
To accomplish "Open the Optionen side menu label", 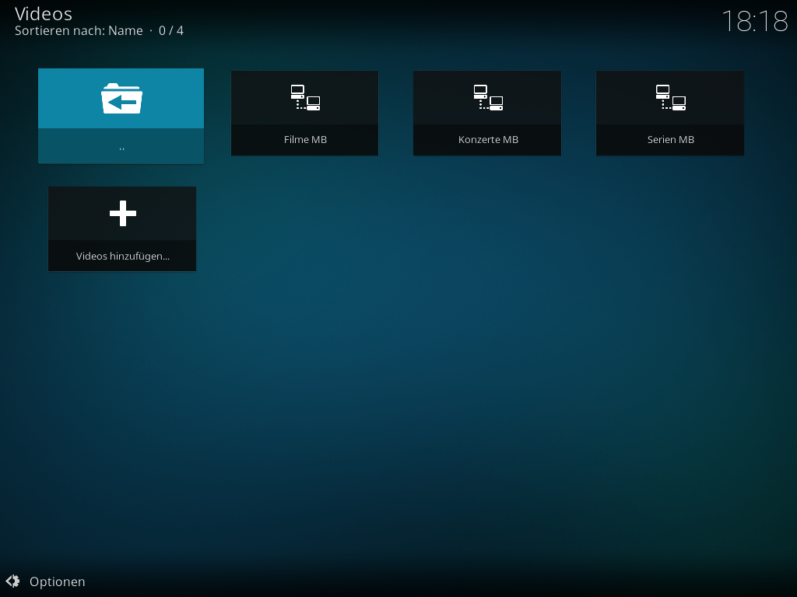I will pyautogui.click(x=58, y=581).
